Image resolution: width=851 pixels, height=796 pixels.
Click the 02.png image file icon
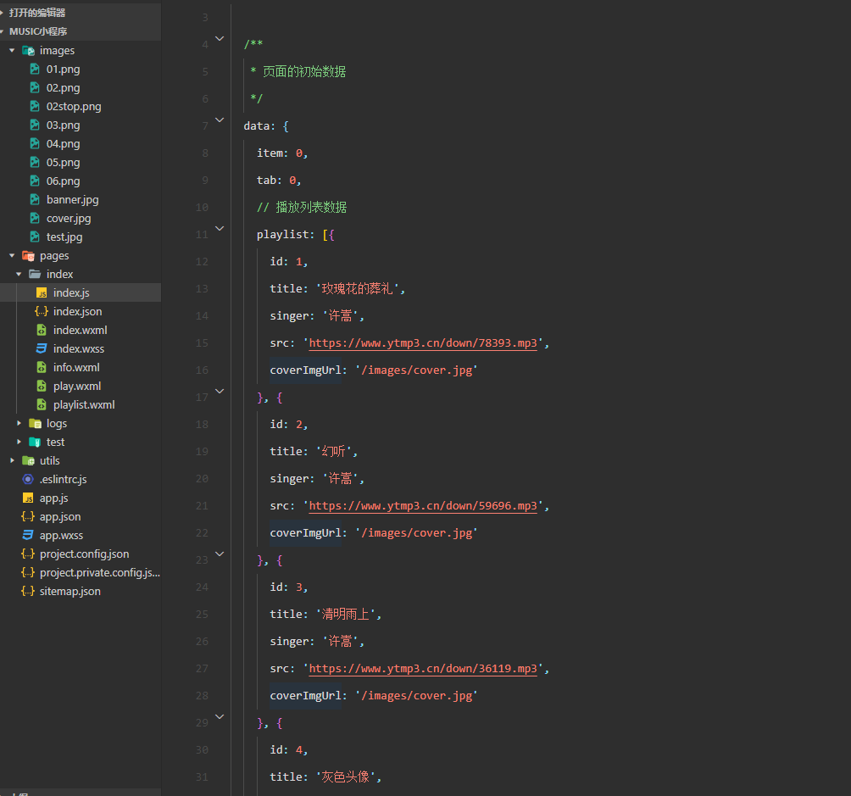pyautogui.click(x=35, y=87)
